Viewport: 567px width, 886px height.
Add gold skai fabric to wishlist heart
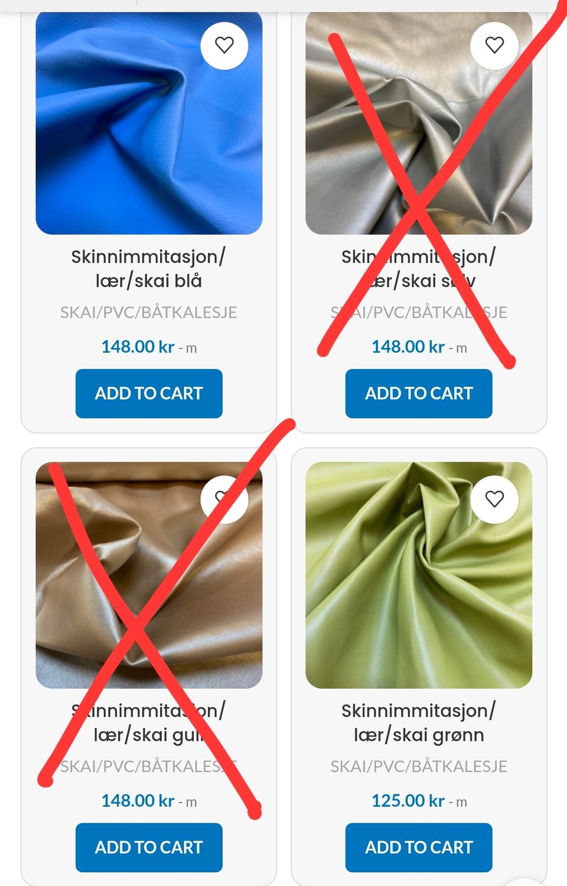point(224,499)
